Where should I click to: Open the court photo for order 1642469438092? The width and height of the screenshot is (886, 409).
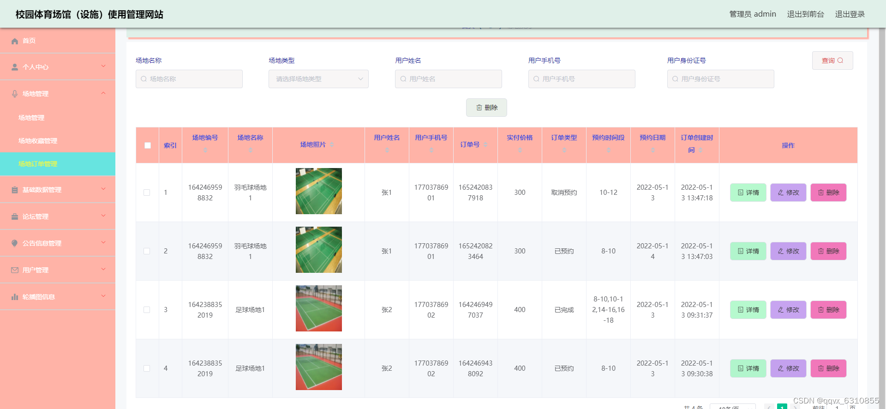coord(319,367)
